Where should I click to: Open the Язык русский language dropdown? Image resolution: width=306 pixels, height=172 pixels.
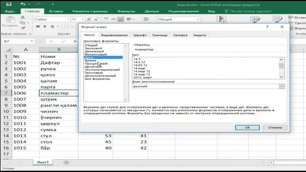[x=281, y=86]
